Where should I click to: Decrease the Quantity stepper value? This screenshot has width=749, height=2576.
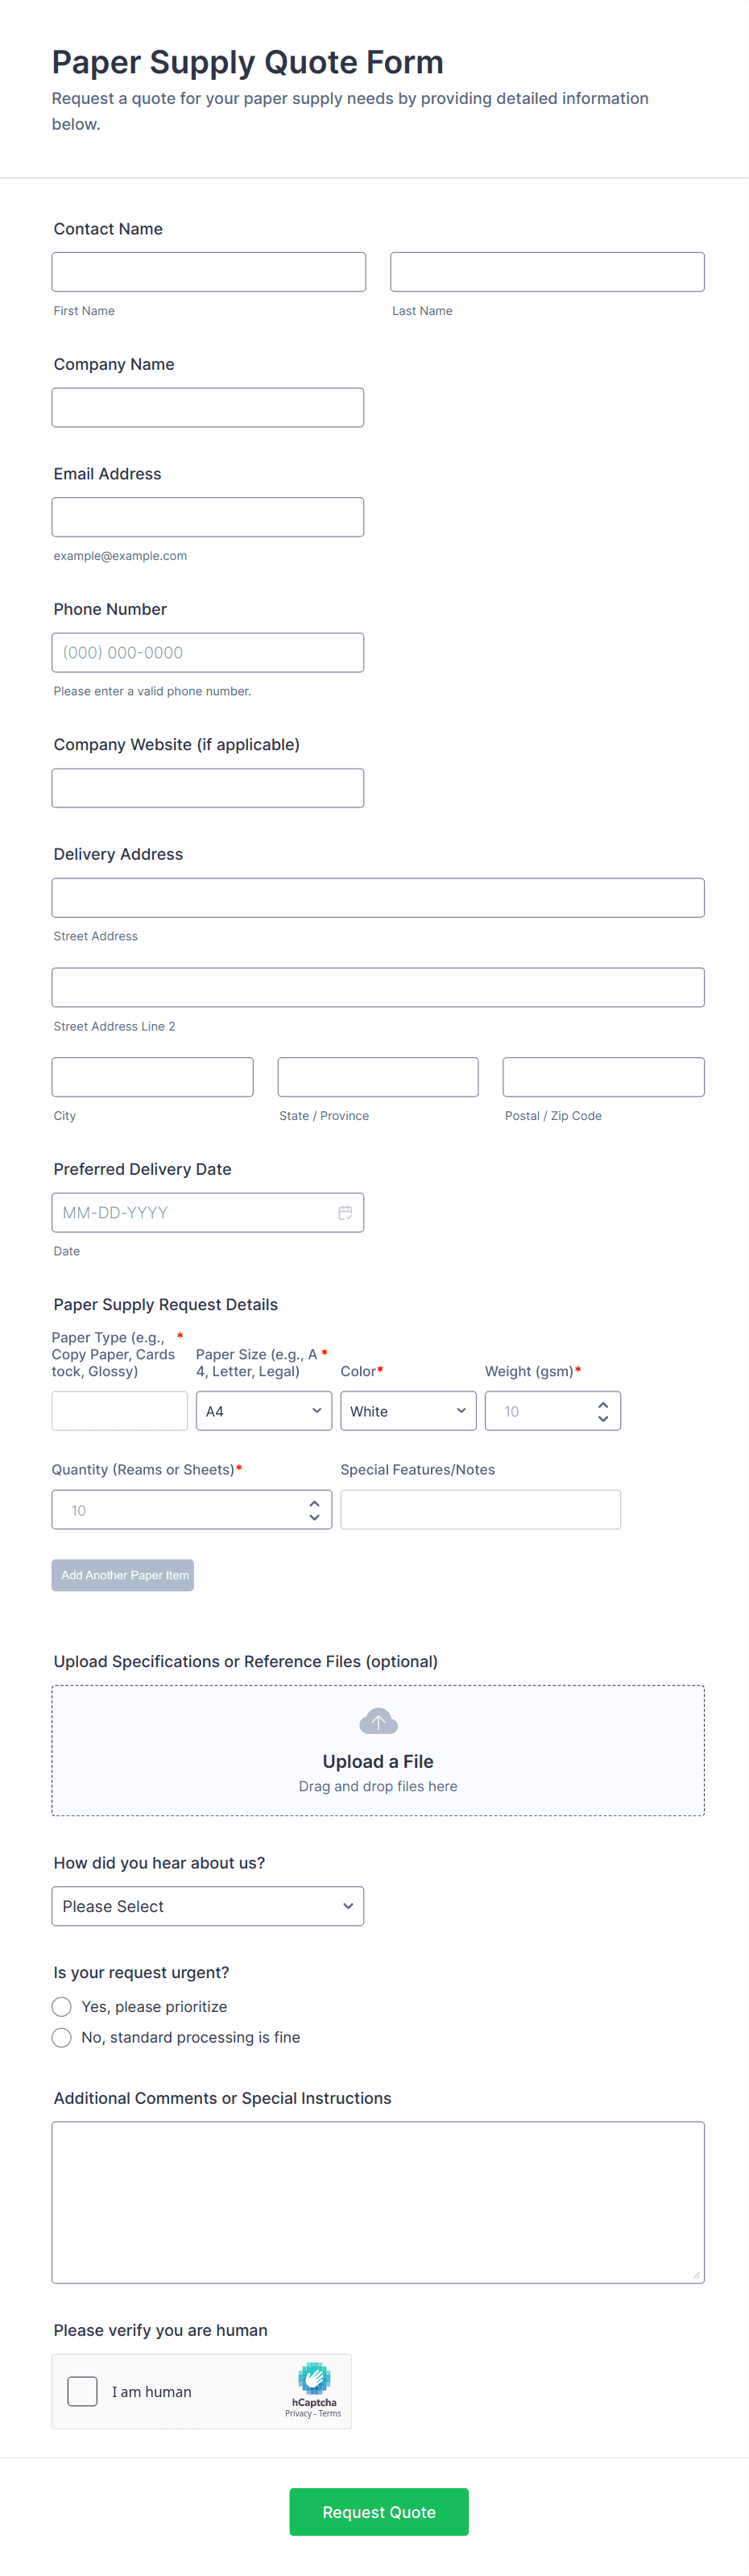click(314, 1517)
